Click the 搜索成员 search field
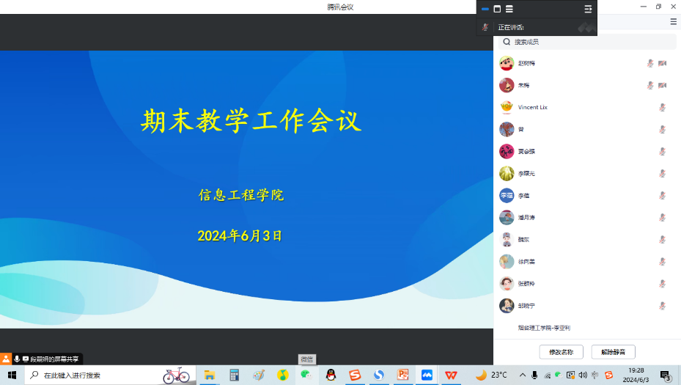This screenshot has height=385, width=681. (586, 43)
